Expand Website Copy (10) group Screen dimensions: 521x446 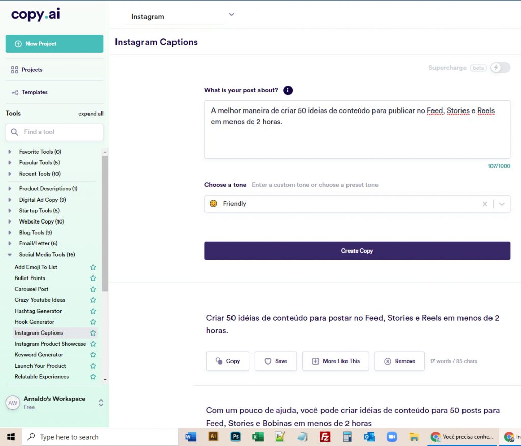(10, 221)
